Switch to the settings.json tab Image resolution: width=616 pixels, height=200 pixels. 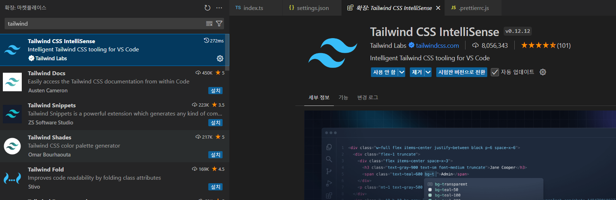point(312,8)
